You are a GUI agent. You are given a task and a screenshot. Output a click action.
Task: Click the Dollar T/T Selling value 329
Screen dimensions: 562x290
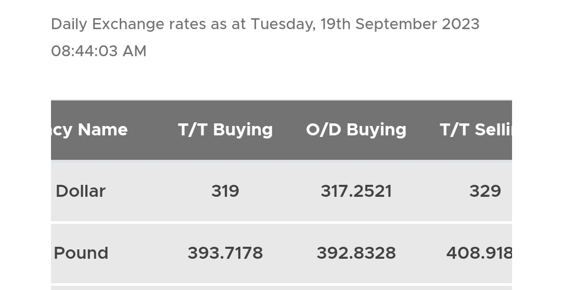(485, 191)
